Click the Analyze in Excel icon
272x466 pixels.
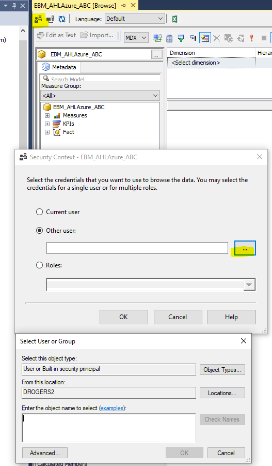(x=174, y=19)
